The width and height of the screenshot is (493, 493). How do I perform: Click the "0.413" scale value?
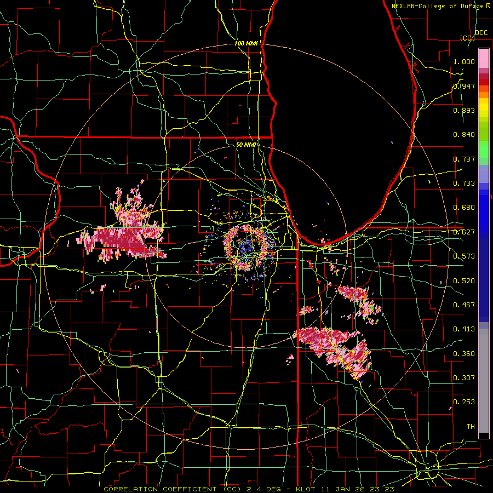[464, 329]
